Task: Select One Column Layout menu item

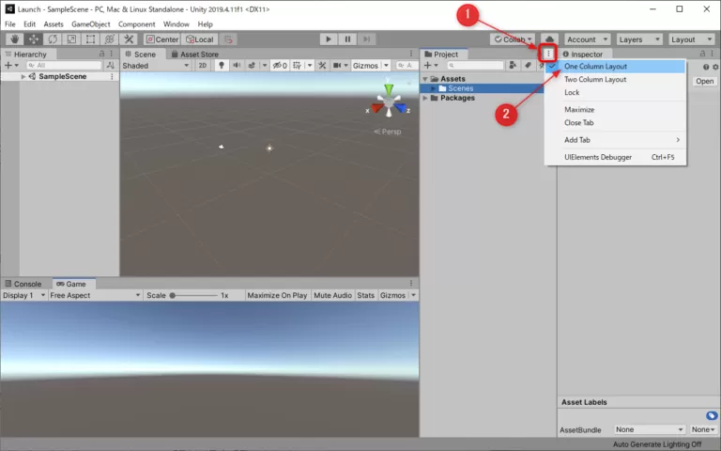Action: click(x=615, y=67)
